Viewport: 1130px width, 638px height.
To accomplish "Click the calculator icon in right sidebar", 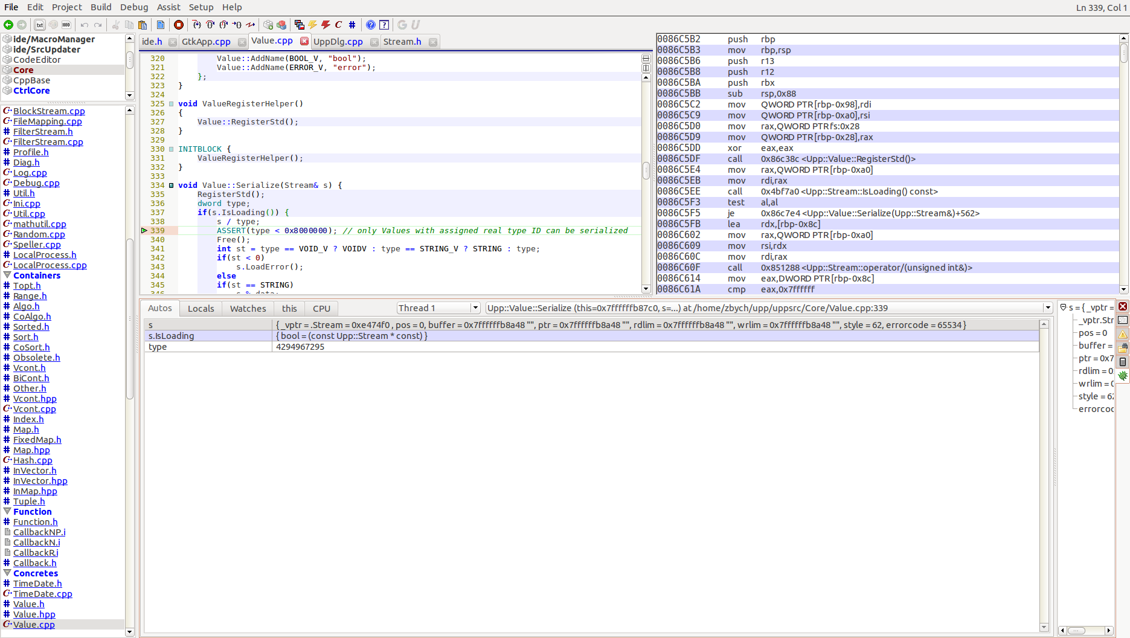I will coord(1123,362).
